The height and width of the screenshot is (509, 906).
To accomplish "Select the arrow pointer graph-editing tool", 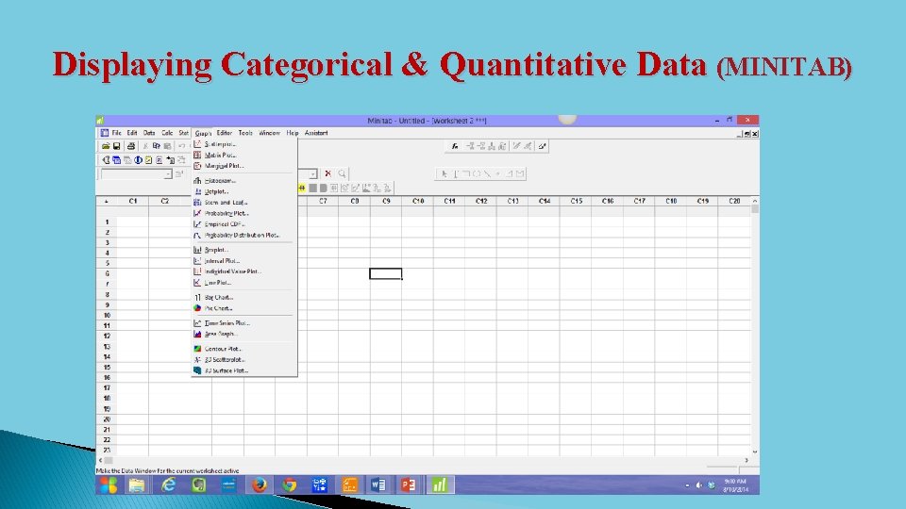I will tap(444, 173).
